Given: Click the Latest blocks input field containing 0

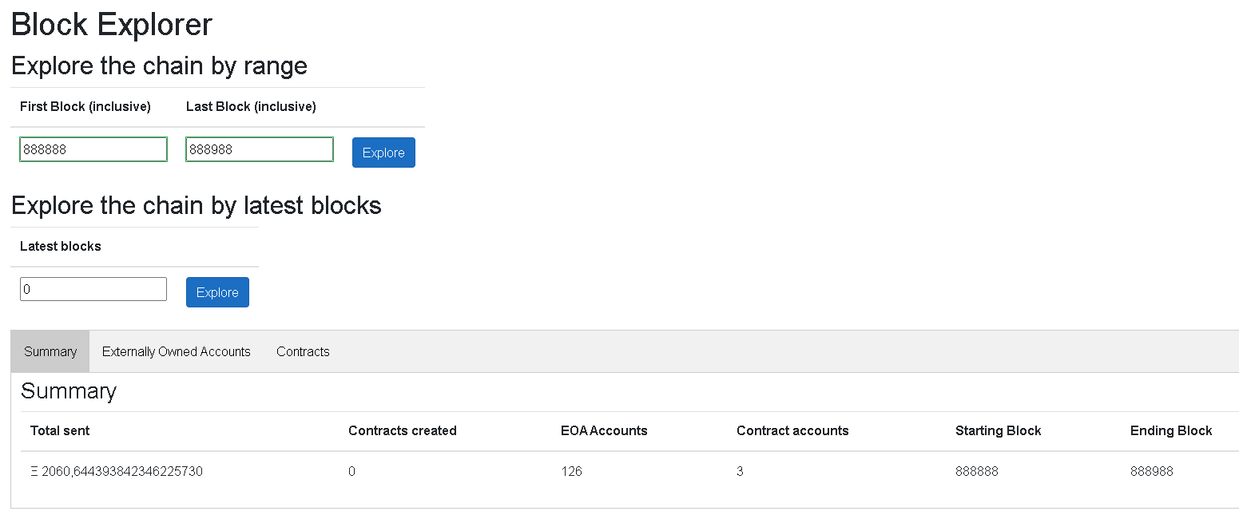Looking at the screenshot, I should (93, 289).
